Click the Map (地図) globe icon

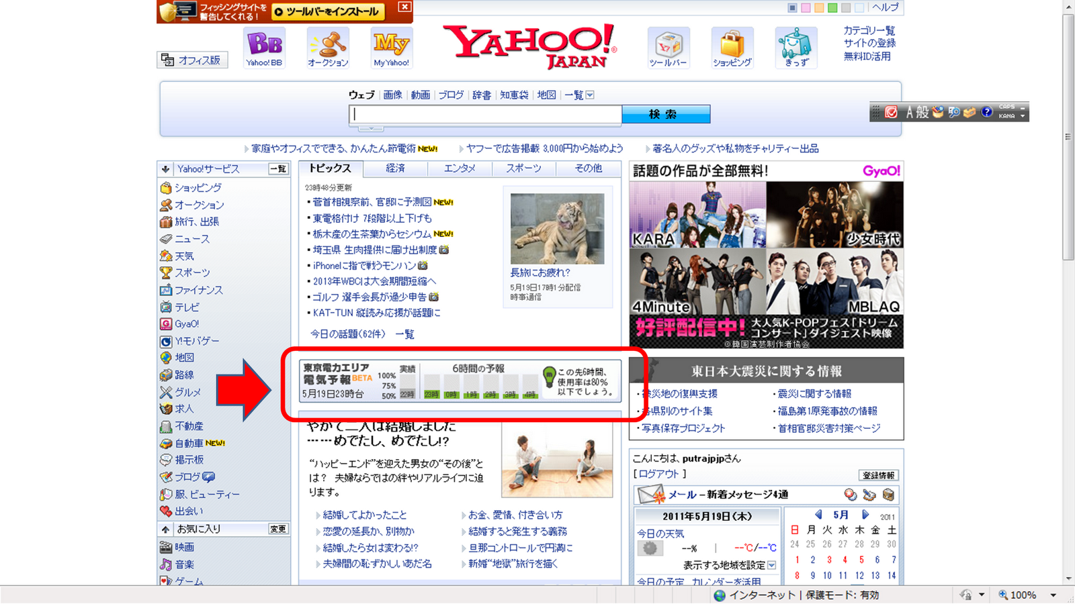[x=166, y=358]
